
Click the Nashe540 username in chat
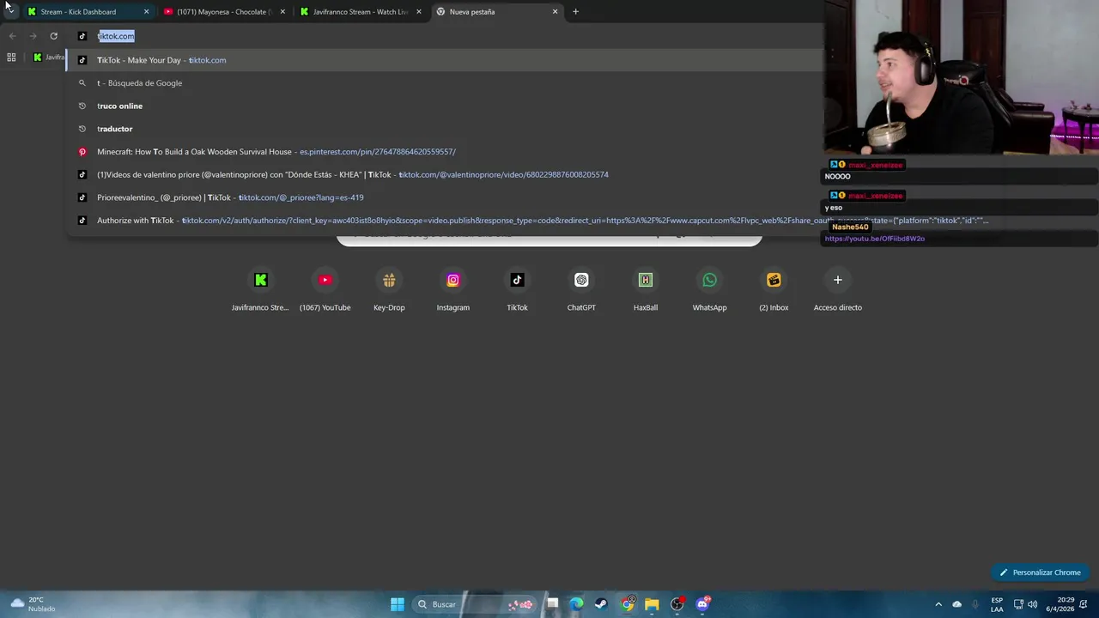[x=849, y=227]
